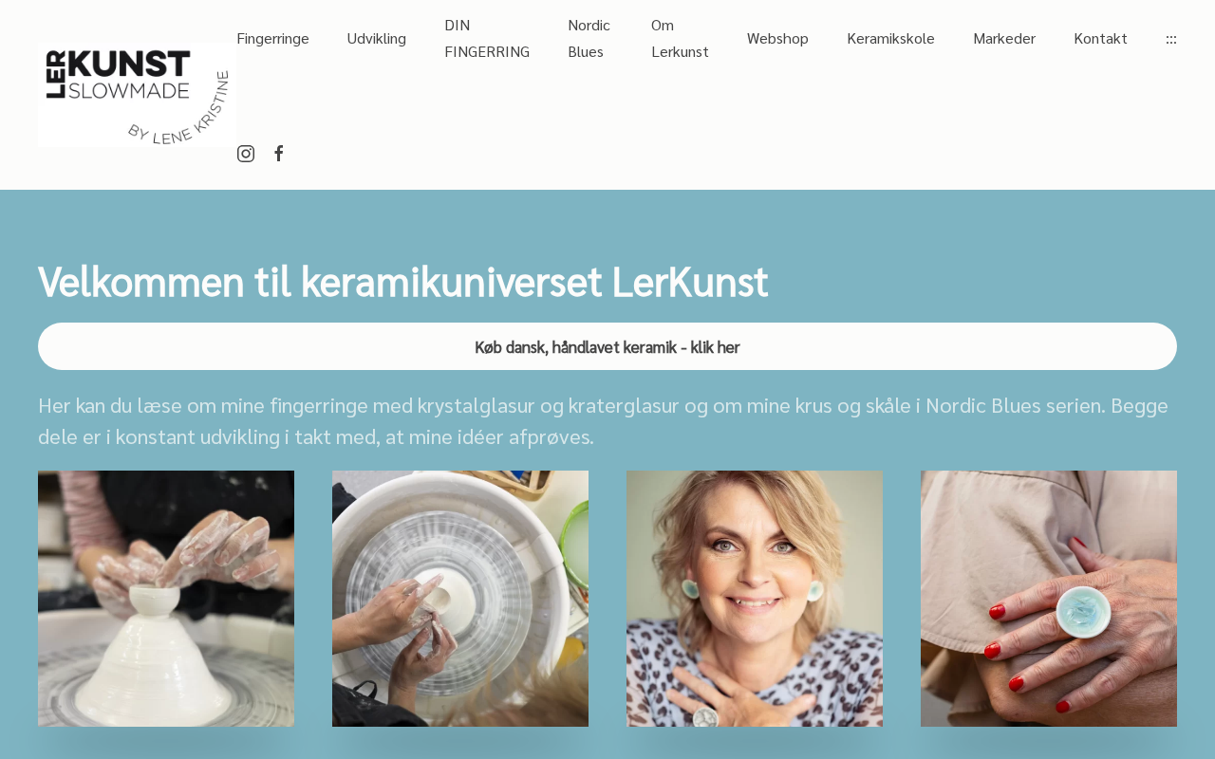1215x759 pixels.
Task: Open the Markeder page
Action: [x=1004, y=38]
